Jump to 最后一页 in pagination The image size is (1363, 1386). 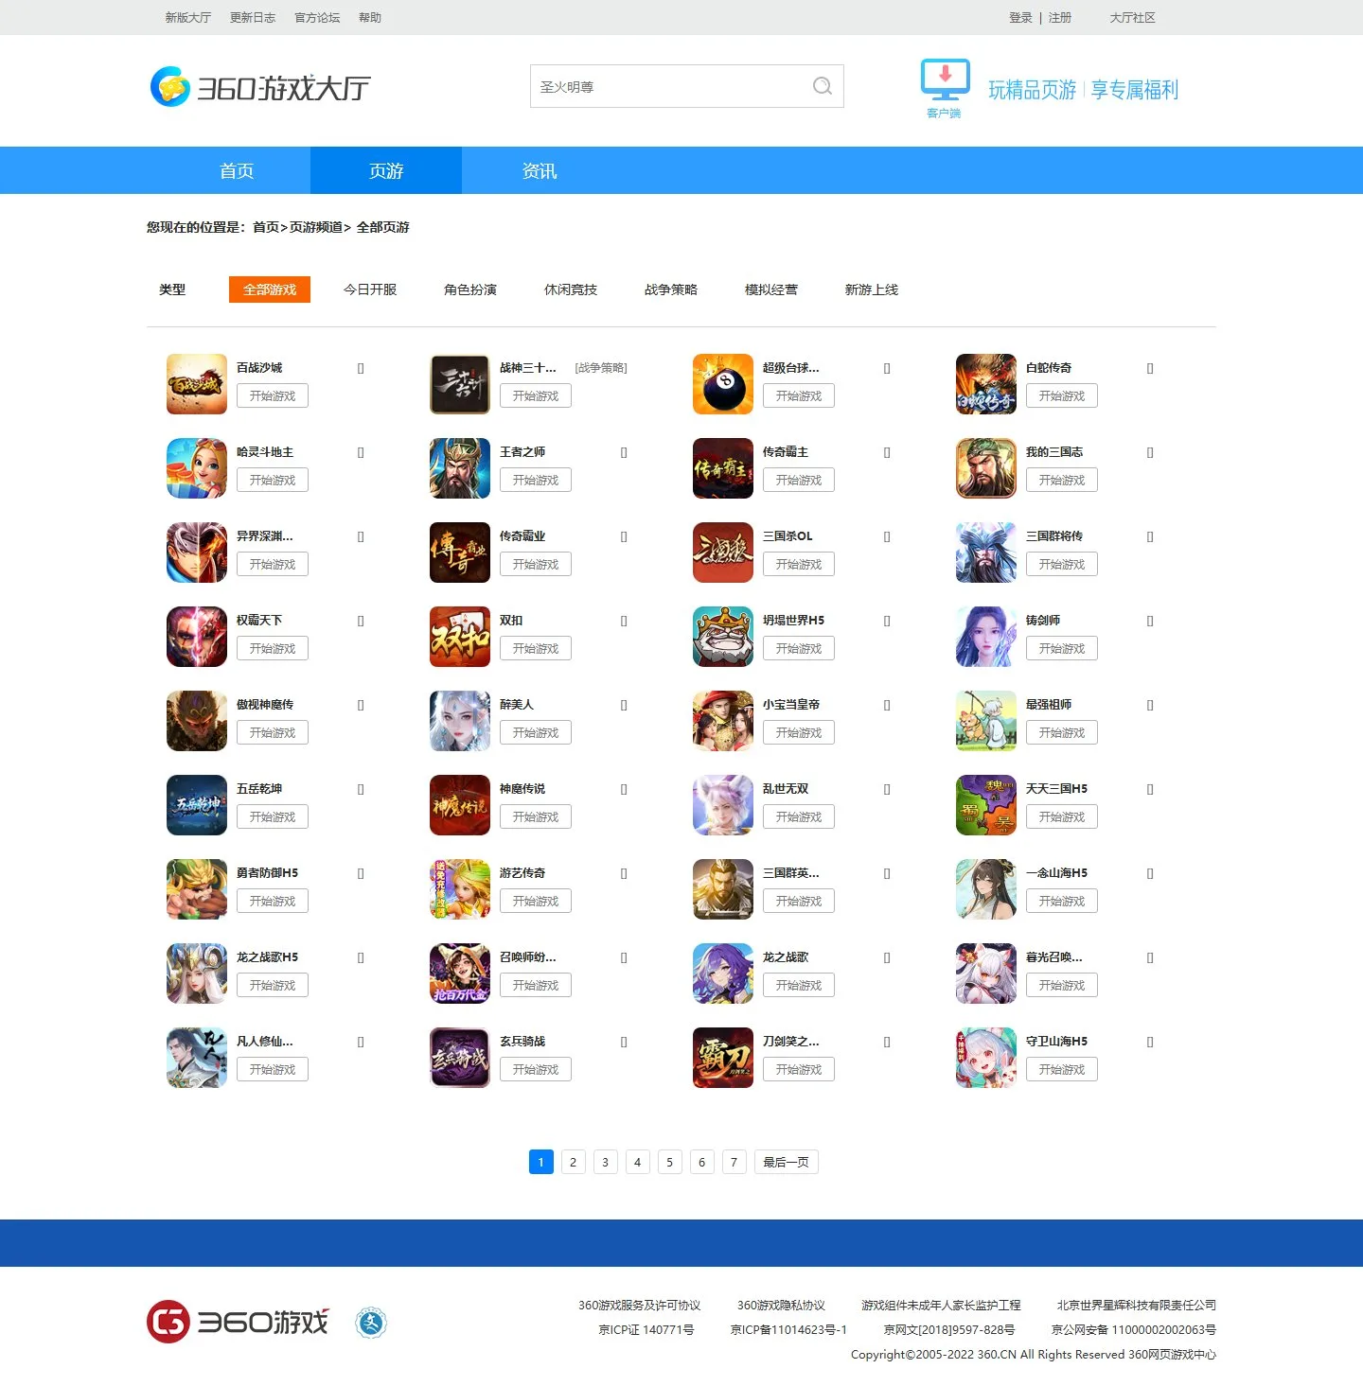[786, 1162]
